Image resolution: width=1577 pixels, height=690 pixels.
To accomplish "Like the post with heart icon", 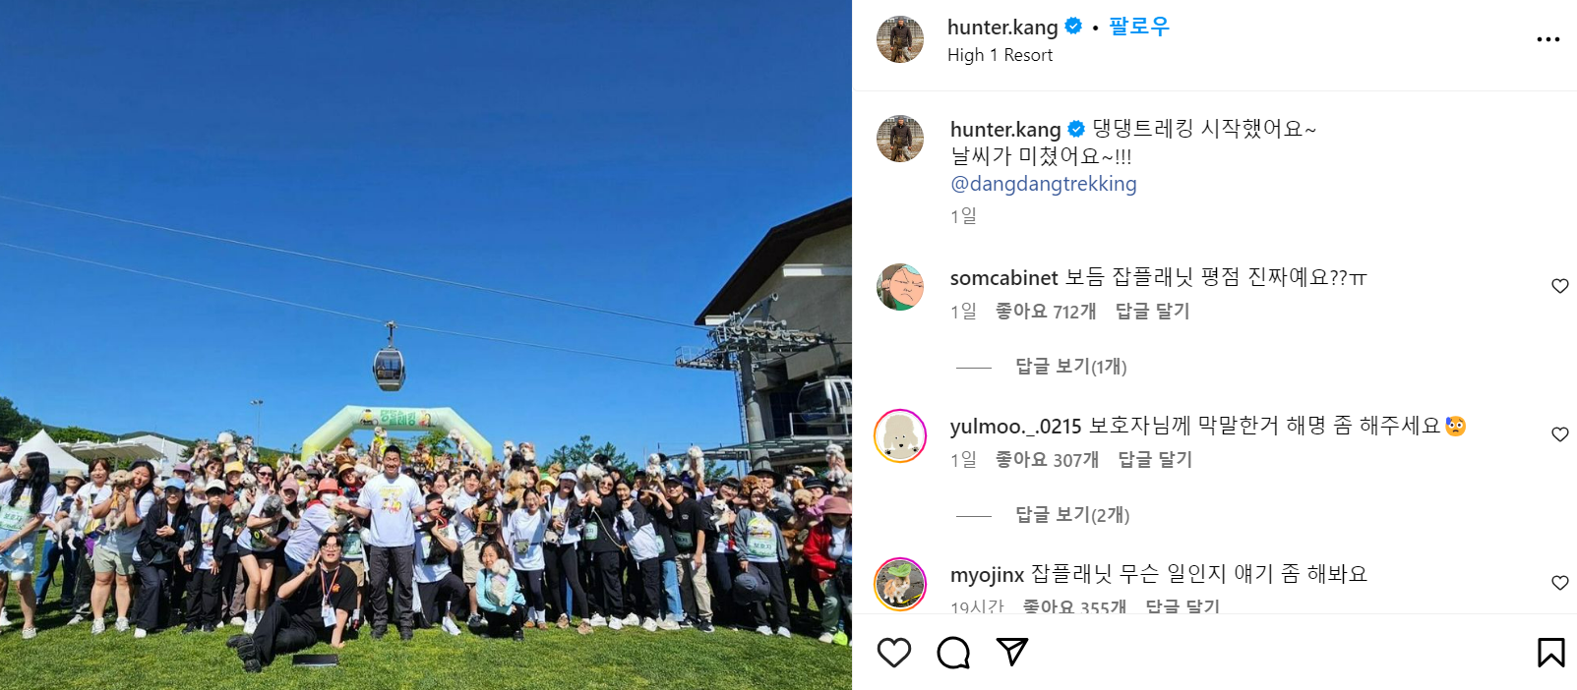I will coord(893,653).
